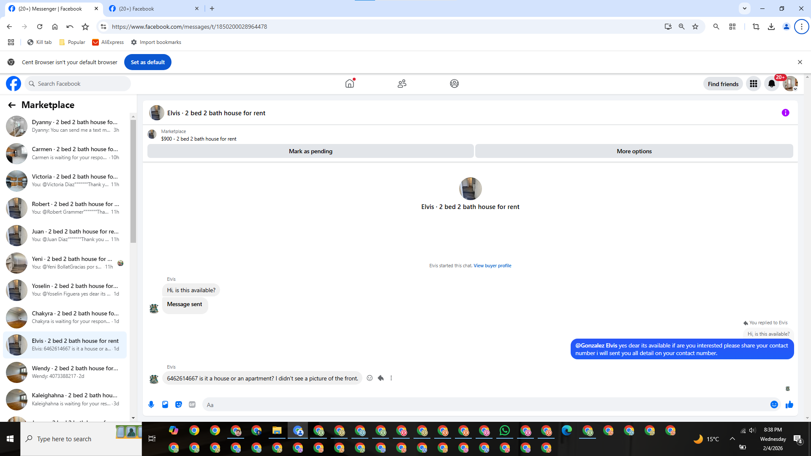Go to the Friends tab
The height and width of the screenshot is (456, 811).
(x=402, y=84)
